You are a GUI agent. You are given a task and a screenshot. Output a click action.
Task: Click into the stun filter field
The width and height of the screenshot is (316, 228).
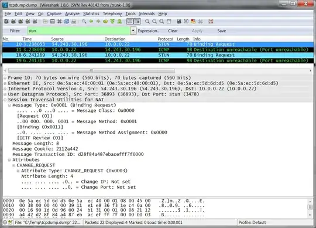coord(79,30)
